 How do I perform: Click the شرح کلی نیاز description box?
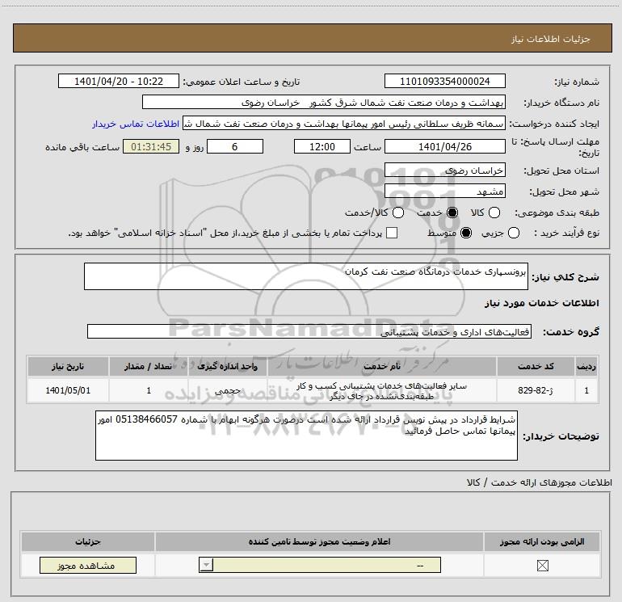pyautogui.click(x=306, y=276)
